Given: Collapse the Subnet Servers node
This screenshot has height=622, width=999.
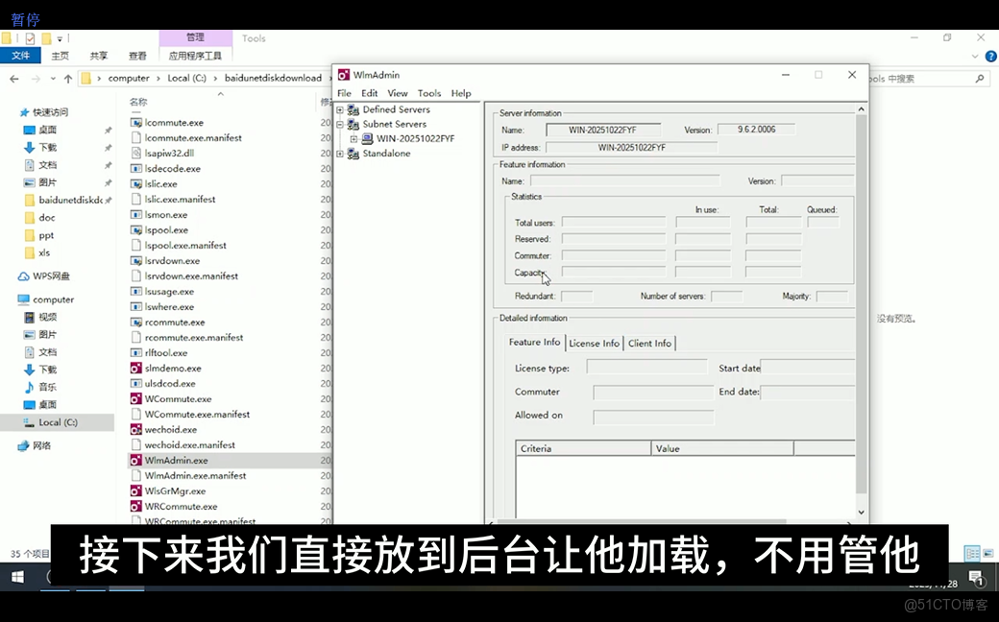Looking at the screenshot, I should click(339, 124).
